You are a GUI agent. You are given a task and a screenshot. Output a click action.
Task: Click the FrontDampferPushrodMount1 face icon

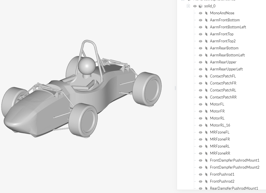coord(206,160)
